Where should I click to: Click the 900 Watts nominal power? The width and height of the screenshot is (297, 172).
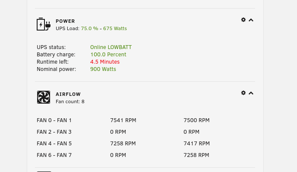pyautogui.click(x=103, y=69)
